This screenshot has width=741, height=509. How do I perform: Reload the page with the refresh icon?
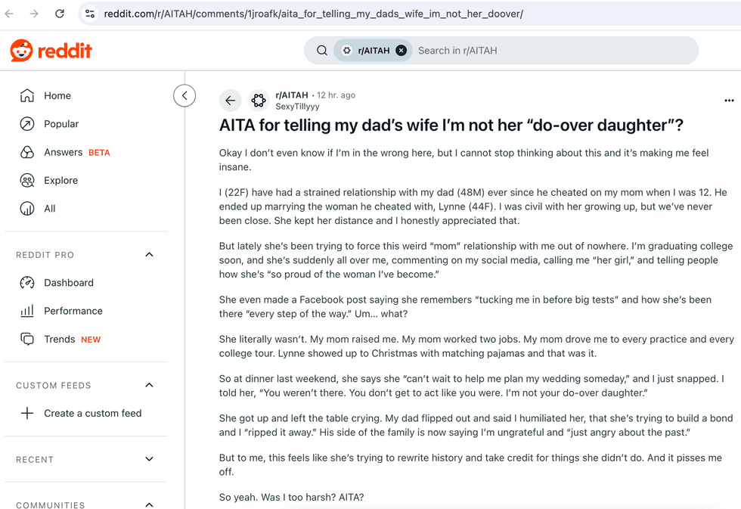tap(60, 14)
